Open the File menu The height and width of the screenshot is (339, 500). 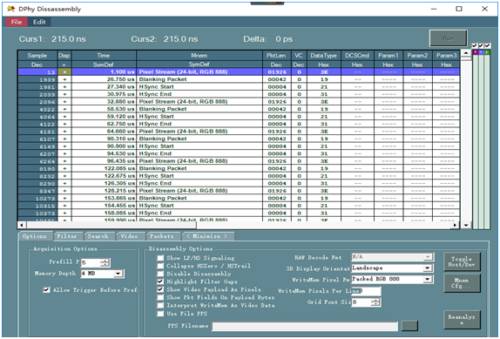17,22
